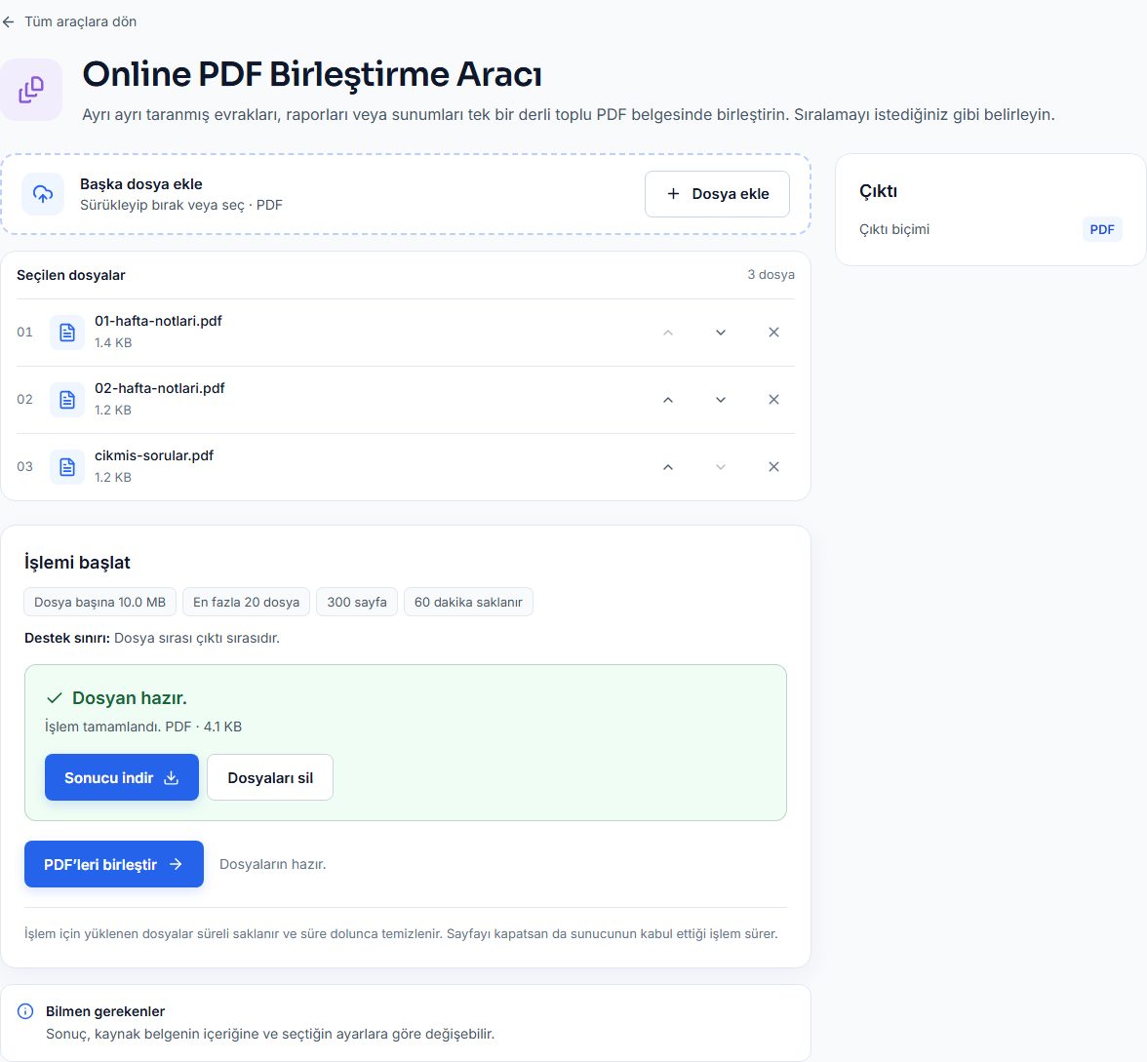1147x1062 pixels.
Task: Click the 'Dosya ekle' button
Action: [717, 194]
